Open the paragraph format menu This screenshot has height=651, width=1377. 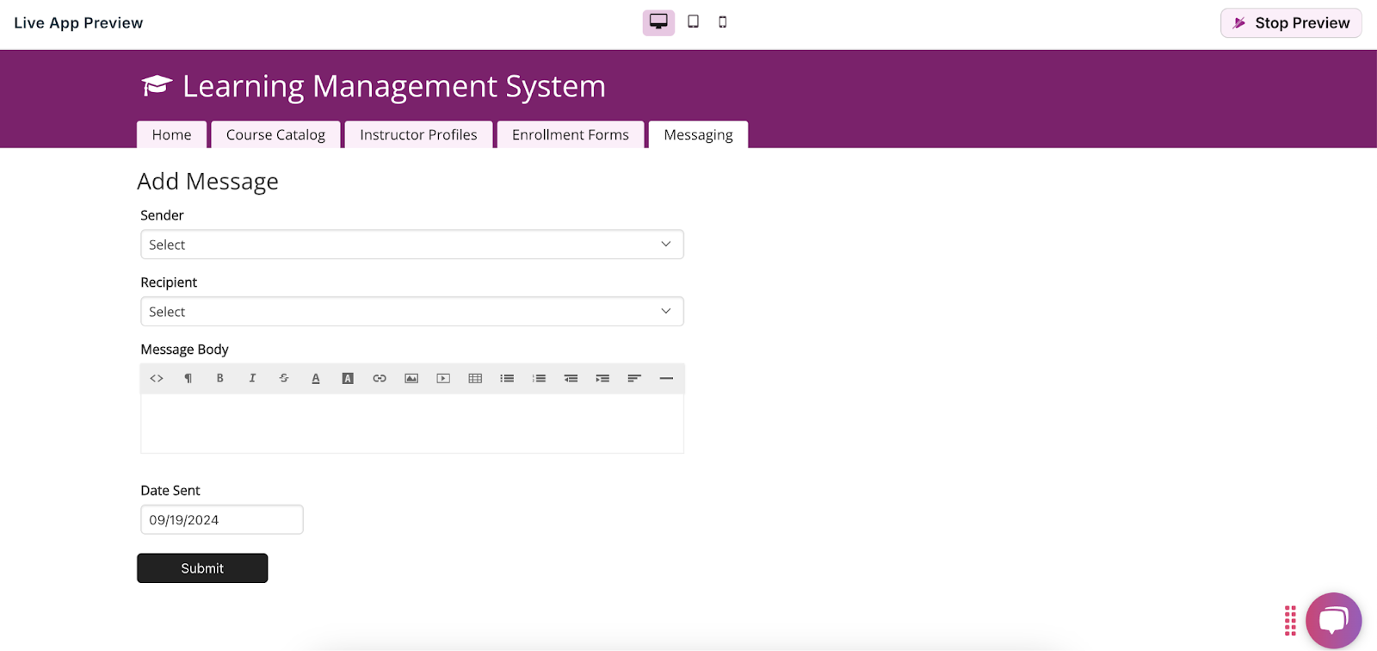pyautogui.click(x=188, y=379)
